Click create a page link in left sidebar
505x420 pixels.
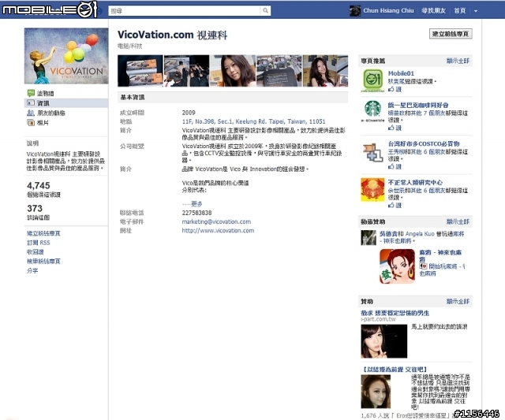pos(43,233)
